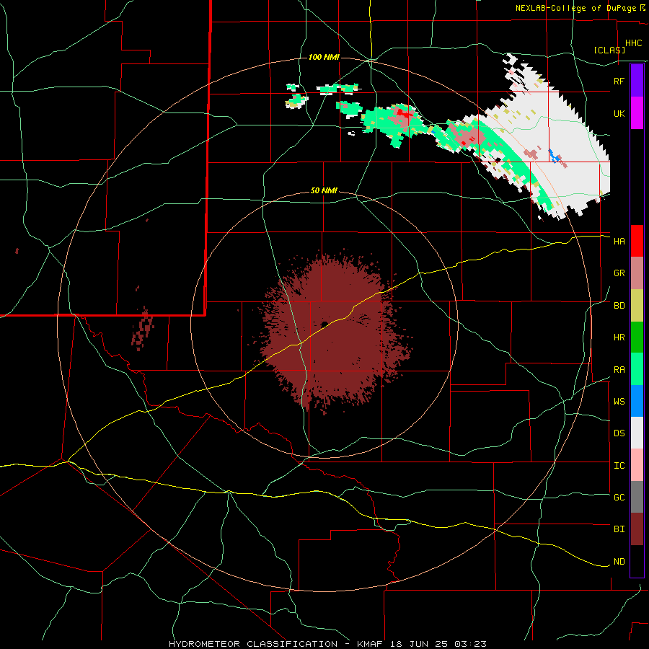The image size is (649, 649).
Task: Click the "BI" legend label
Action: pos(619,529)
